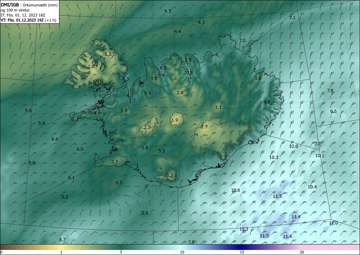Click the value 3.2 on the map
Image resolution: width=360 pixels, height=255 pixels.
tap(170, 176)
